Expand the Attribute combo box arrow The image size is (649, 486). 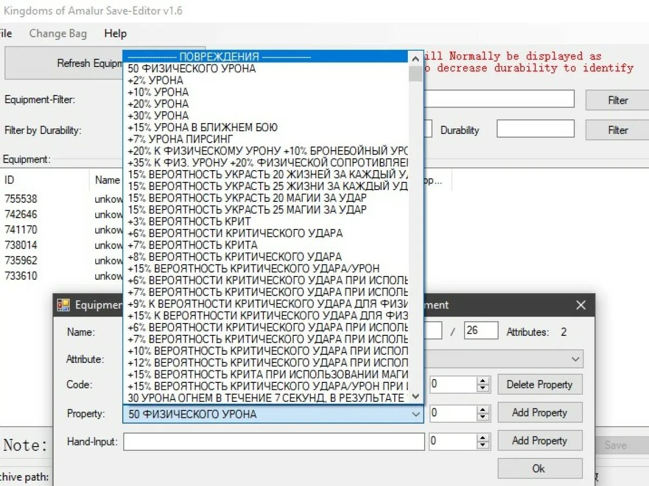coord(575,359)
